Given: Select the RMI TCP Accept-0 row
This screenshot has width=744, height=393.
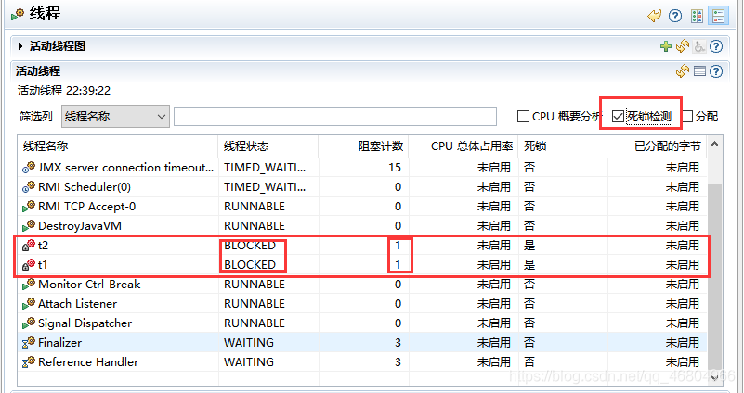Looking at the screenshot, I should [x=362, y=207].
